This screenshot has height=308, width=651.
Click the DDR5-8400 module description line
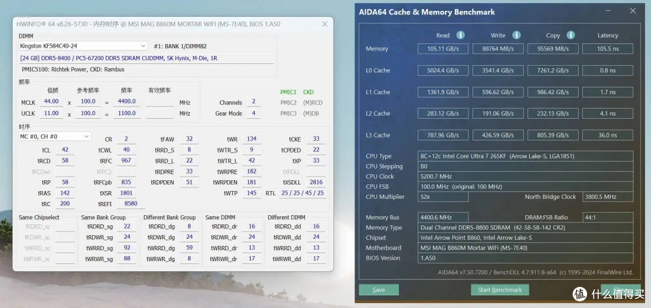tap(146, 58)
